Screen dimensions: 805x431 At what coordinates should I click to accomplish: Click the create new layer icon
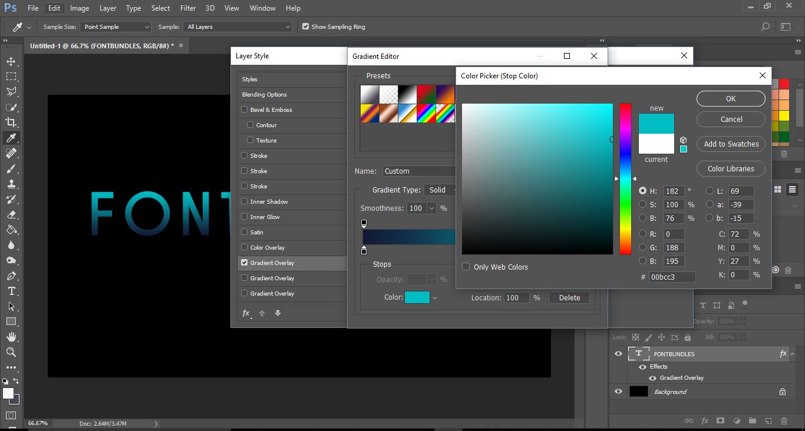768,421
